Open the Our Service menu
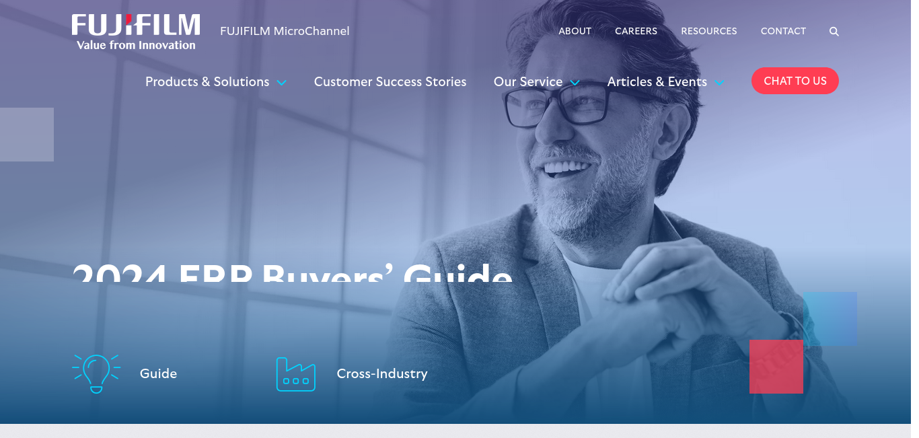 point(528,81)
